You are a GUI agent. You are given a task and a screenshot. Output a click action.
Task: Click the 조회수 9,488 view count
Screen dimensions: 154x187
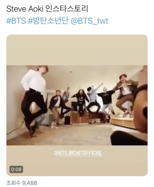[22, 183]
